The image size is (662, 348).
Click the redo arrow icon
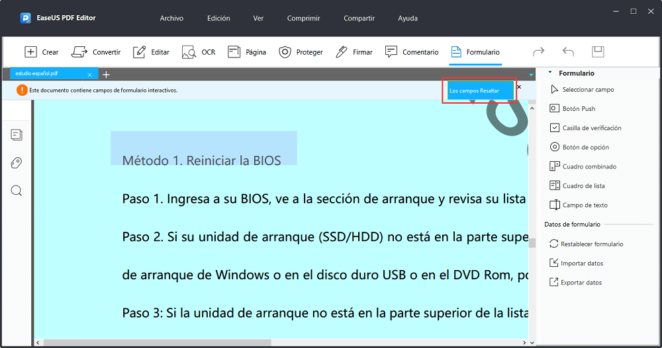click(x=538, y=52)
